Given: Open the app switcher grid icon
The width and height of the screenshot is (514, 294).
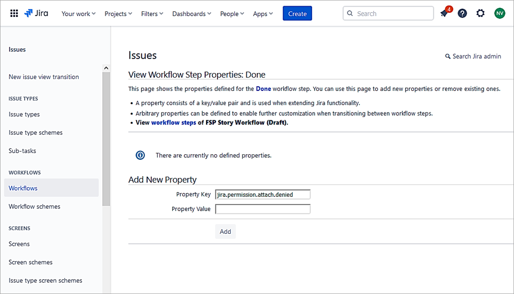Looking at the screenshot, I should point(14,13).
